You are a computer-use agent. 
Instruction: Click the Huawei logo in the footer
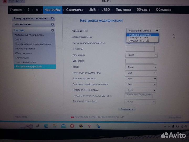point(72,117)
